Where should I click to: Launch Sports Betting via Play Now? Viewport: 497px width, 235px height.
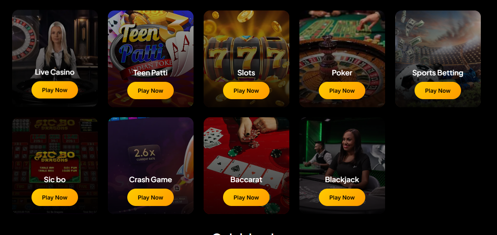point(438,91)
